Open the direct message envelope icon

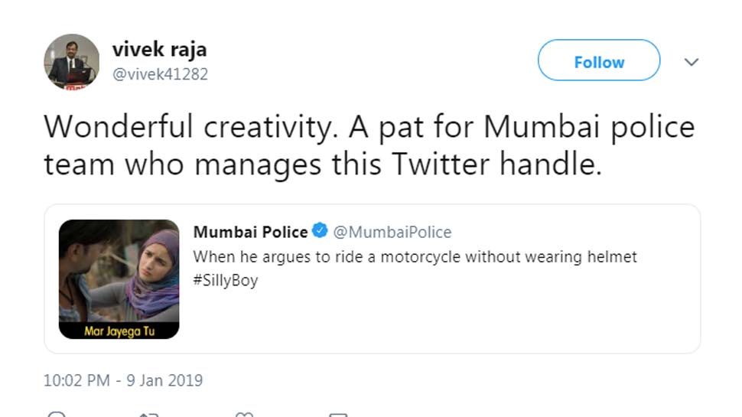point(338,415)
